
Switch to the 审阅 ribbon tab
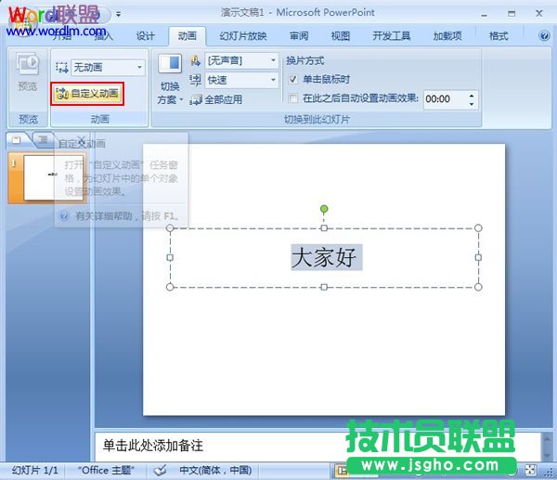coord(299,36)
